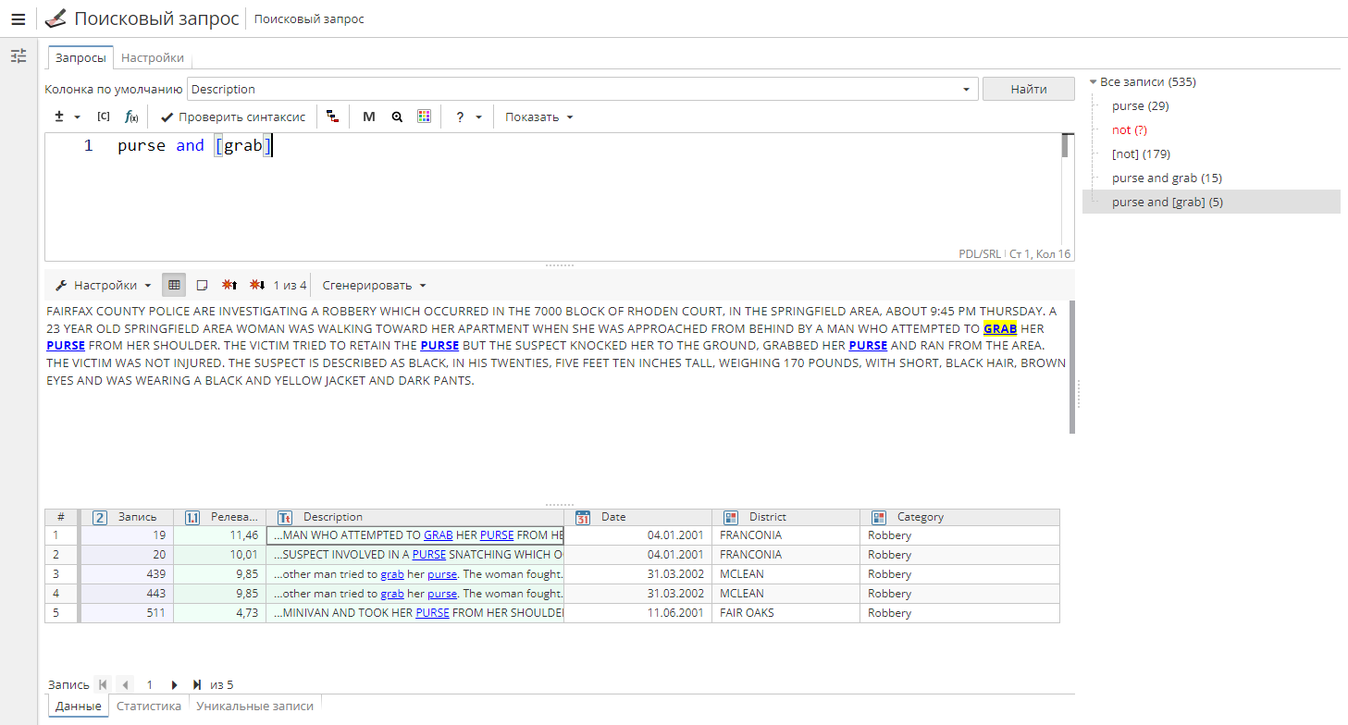1348x725 pixels.
Task: Open the hamburger main menu
Action: (18, 18)
